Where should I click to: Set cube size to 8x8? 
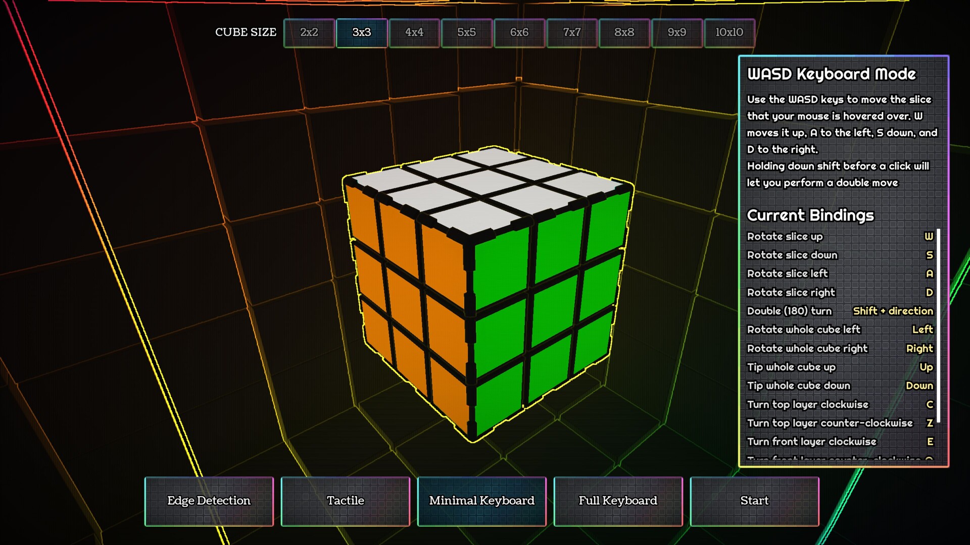tap(624, 33)
